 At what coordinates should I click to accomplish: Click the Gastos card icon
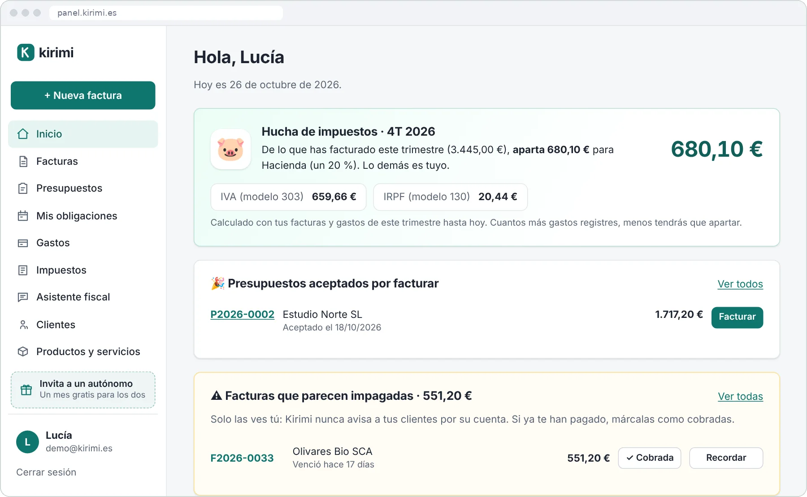(x=23, y=243)
